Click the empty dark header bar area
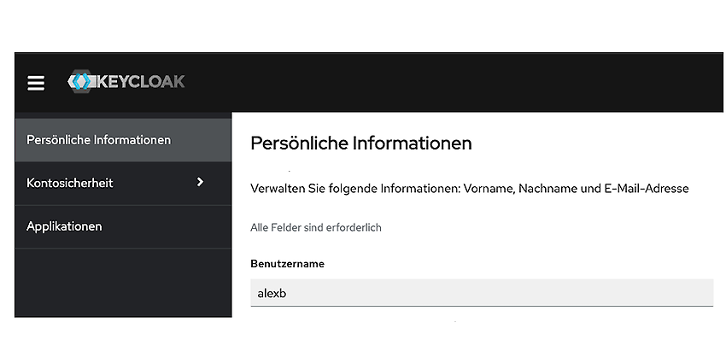The height and width of the screenshot is (363, 726). [454, 82]
